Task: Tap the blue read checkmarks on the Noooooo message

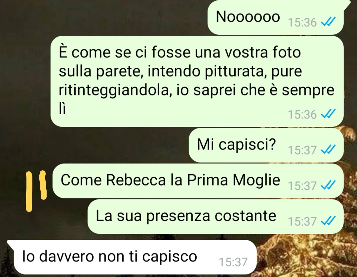Action: tap(328, 22)
